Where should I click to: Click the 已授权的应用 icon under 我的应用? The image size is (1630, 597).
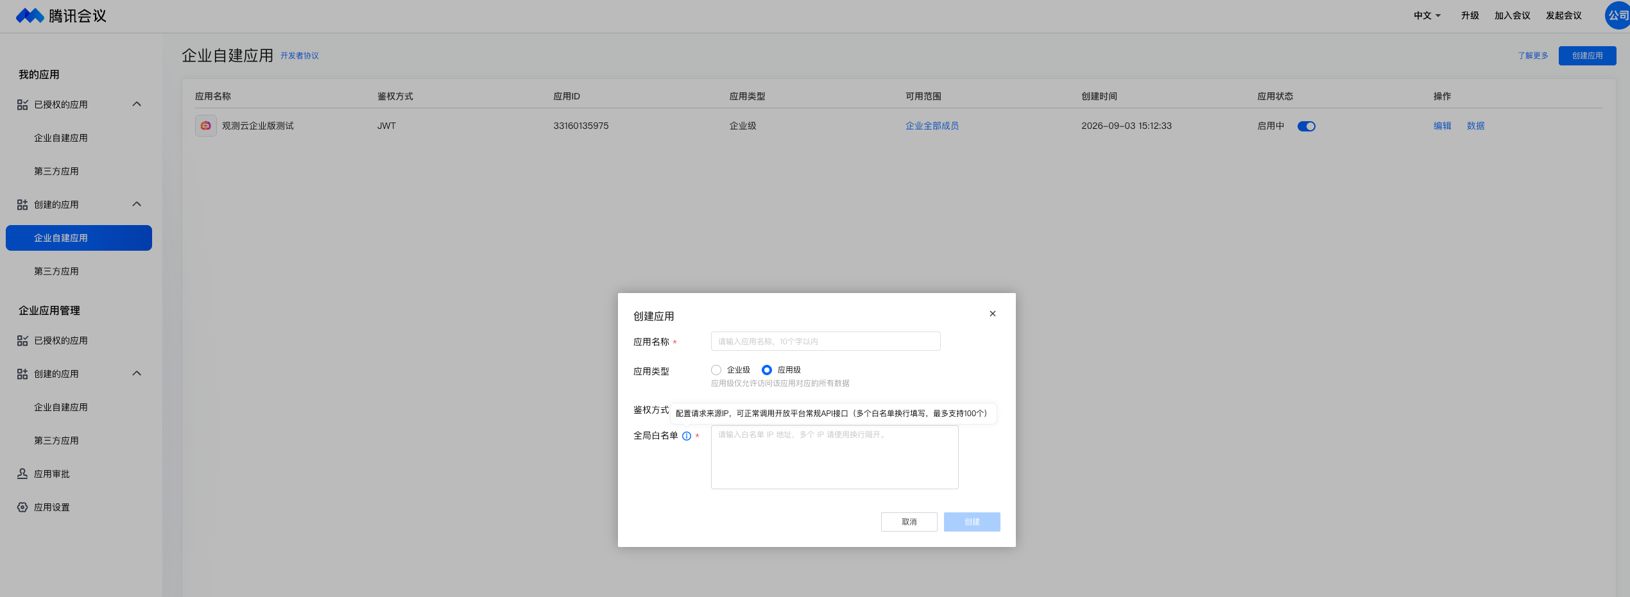click(x=22, y=105)
